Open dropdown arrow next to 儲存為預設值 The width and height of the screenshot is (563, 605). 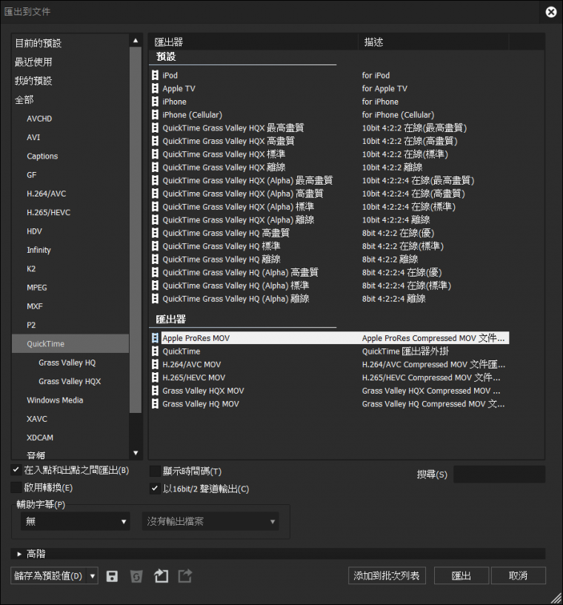point(93,576)
